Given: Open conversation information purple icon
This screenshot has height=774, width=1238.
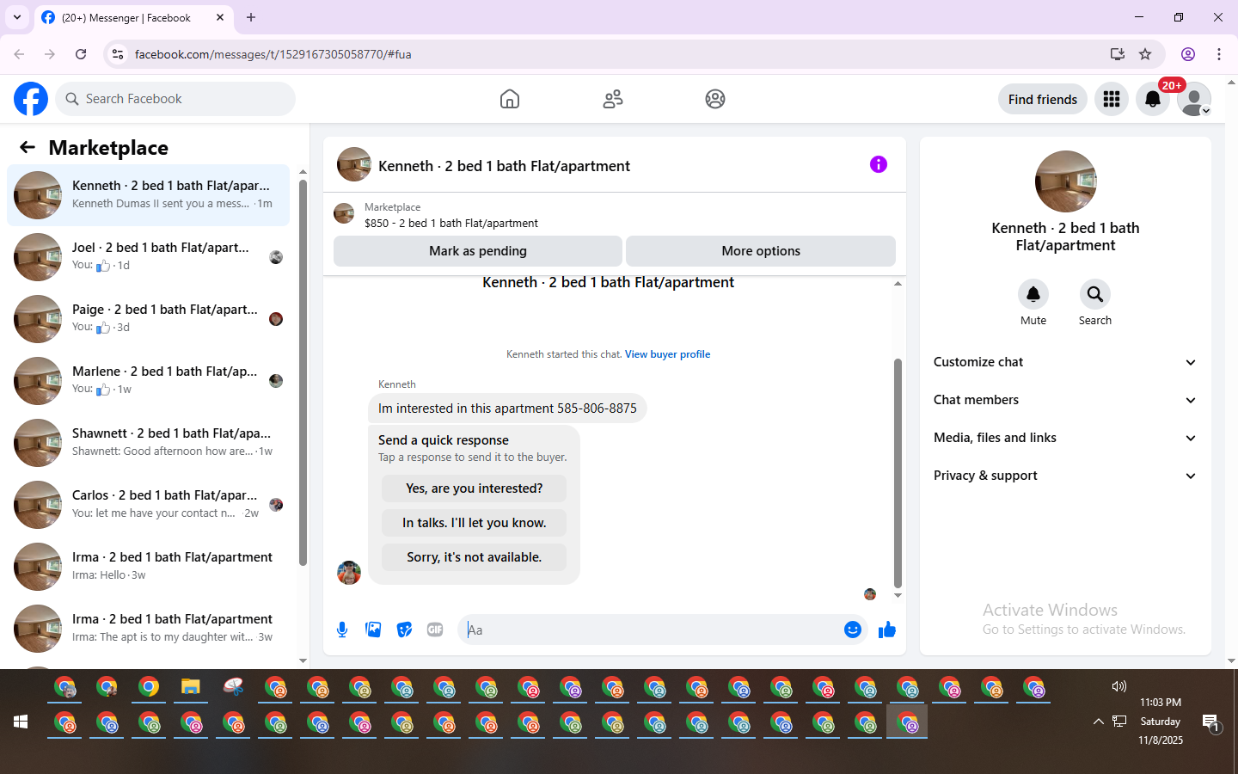Looking at the screenshot, I should pyautogui.click(x=878, y=164).
